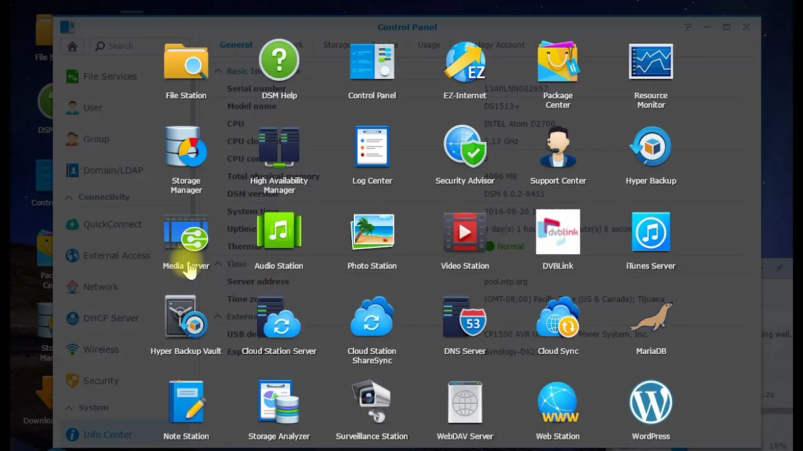Collapse the System section in sidebar
Image resolution: width=803 pixels, height=451 pixels.
[69, 407]
